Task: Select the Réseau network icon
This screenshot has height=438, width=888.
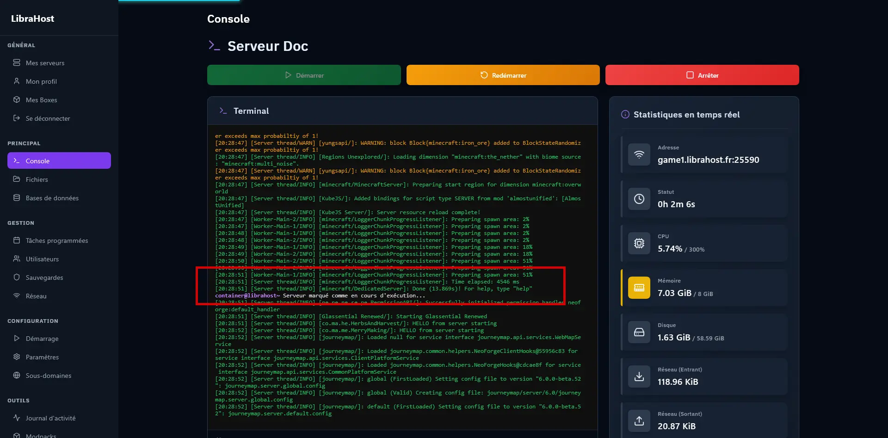Action: [x=17, y=296]
